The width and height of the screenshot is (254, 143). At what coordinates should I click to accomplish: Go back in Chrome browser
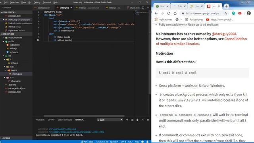coord(156,13)
